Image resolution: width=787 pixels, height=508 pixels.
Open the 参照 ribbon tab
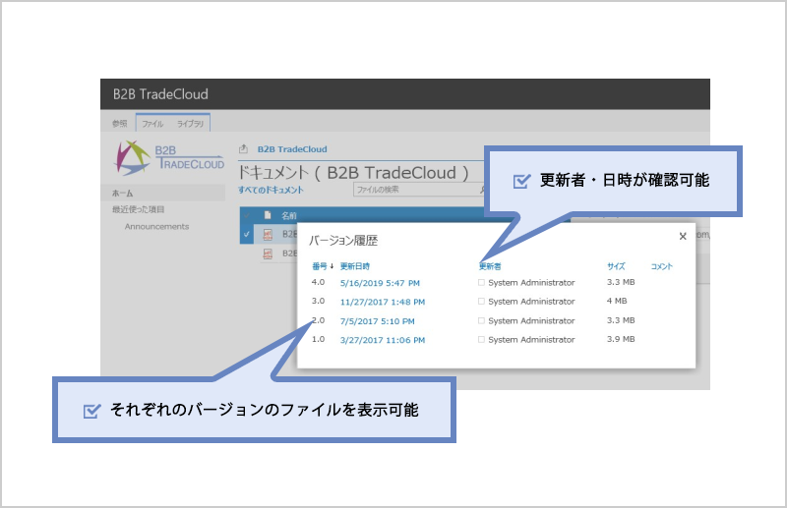click(x=120, y=124)
